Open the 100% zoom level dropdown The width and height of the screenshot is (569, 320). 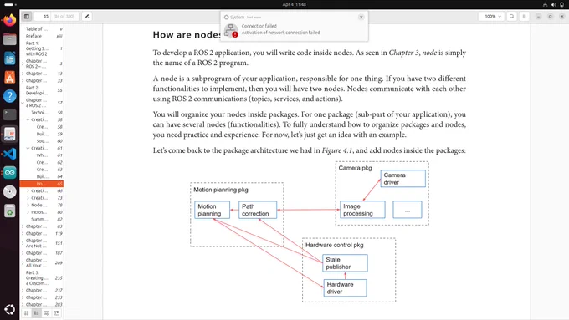pos(492,17)
